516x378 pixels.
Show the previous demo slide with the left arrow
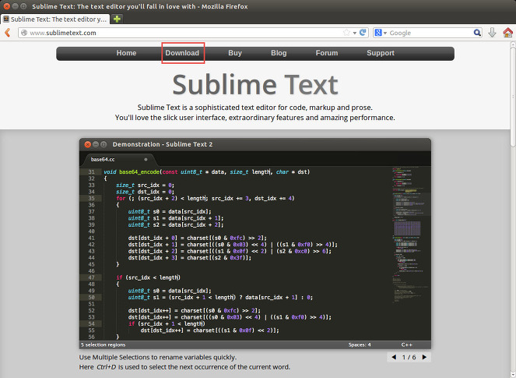point(394,357)
